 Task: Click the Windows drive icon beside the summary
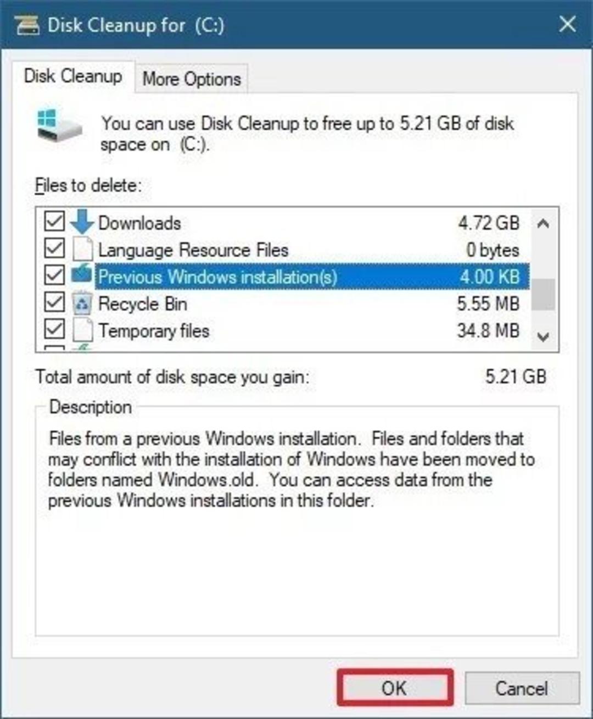coord(59,125)
